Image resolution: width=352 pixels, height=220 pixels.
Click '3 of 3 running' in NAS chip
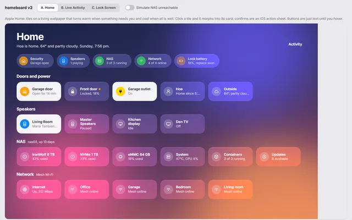(117, 63)
